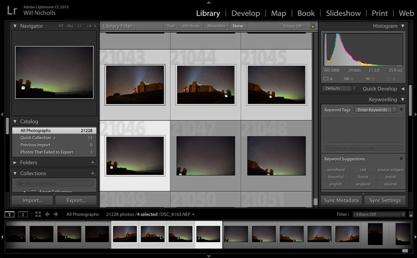Lock the Library Filter with the padlock
The width and height of the screenshot is (417, 258).
click(x=312, y=26)
